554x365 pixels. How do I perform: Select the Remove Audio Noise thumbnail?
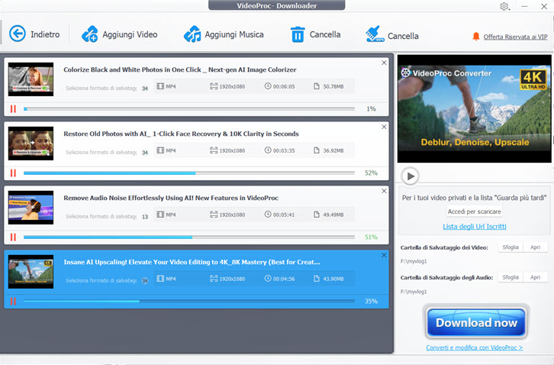[31, 208]
